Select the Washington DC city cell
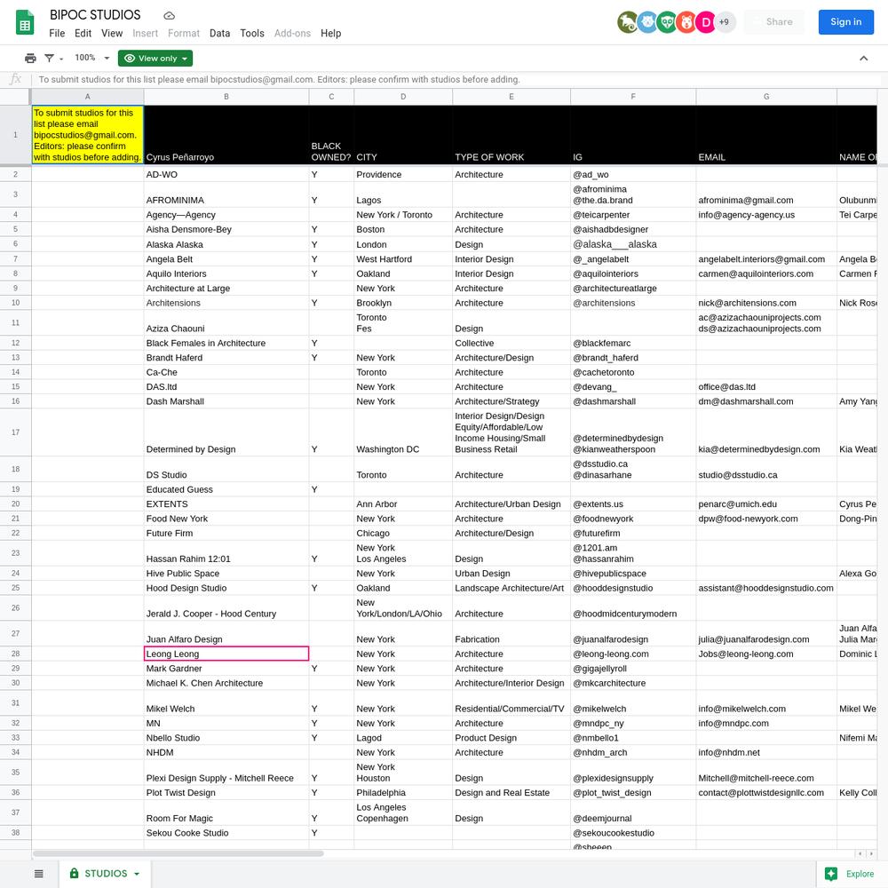The image size is (888, 888). pos(403,432)
